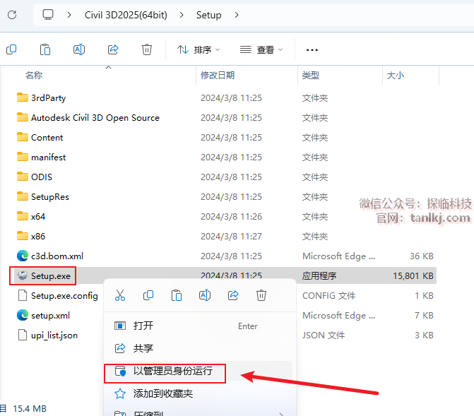Click the Setup.exe.config file icon
The height and width of the screenshot is (416, 474).
click(x=23, y=295)
